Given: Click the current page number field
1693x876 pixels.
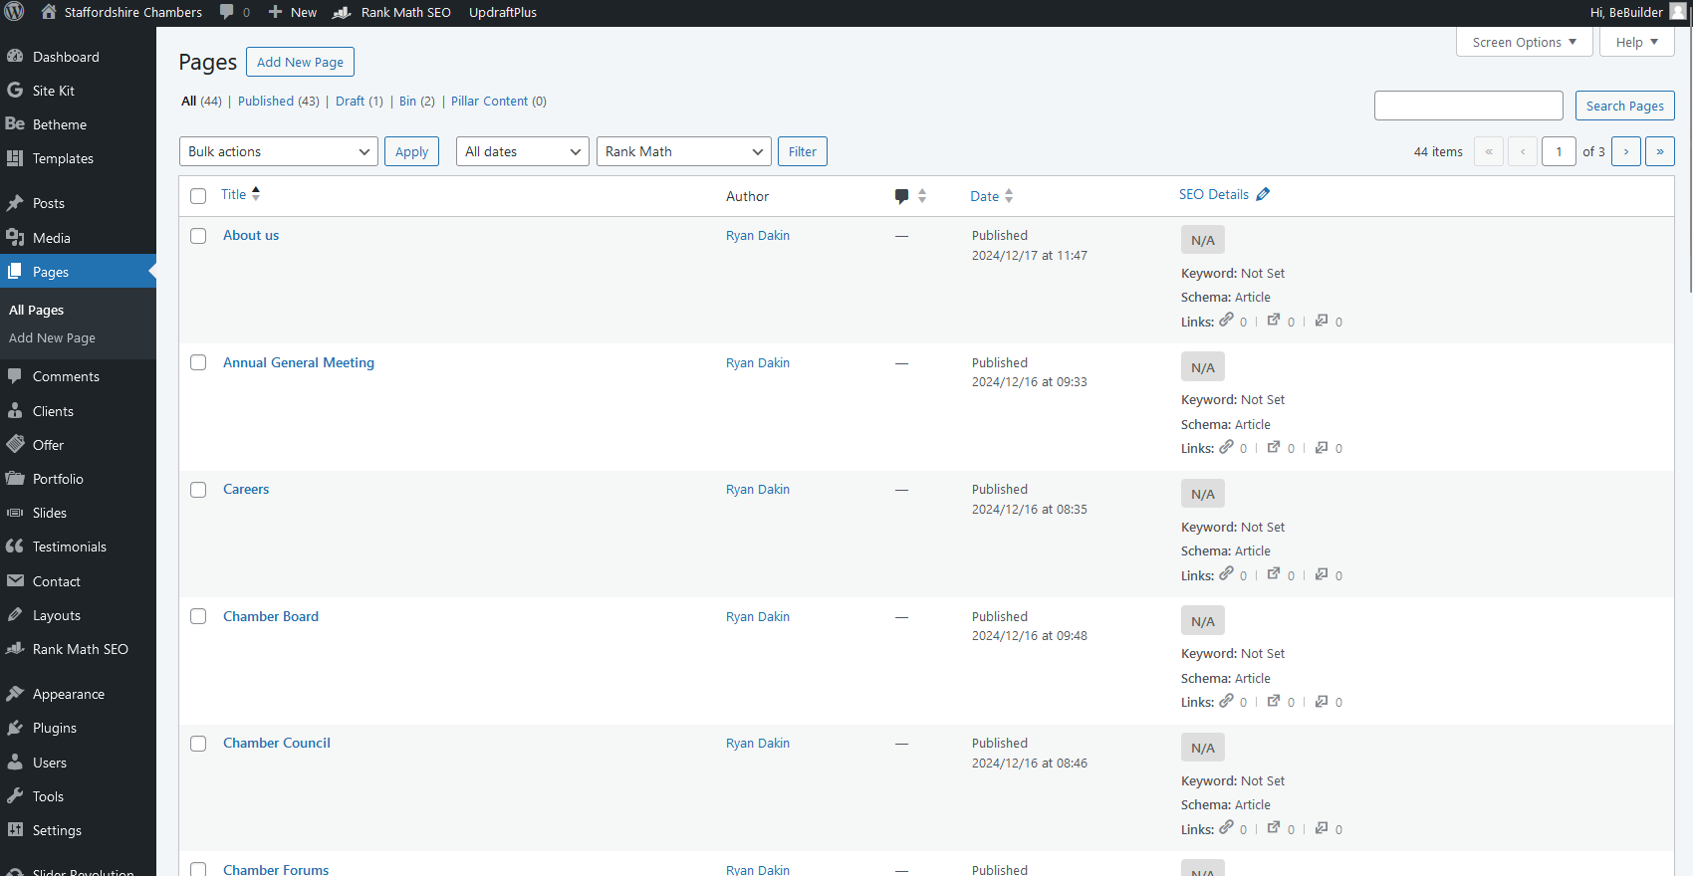Looking at the screenshot, I should 1559,151.
